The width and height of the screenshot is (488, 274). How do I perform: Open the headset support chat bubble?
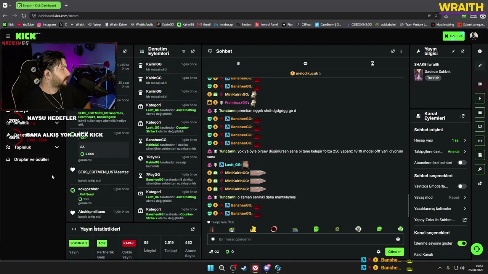tap(477, 249)
